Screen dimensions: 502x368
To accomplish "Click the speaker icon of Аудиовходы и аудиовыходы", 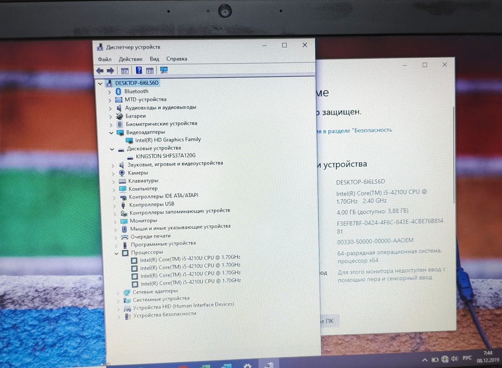I will (x=119, y=108).
